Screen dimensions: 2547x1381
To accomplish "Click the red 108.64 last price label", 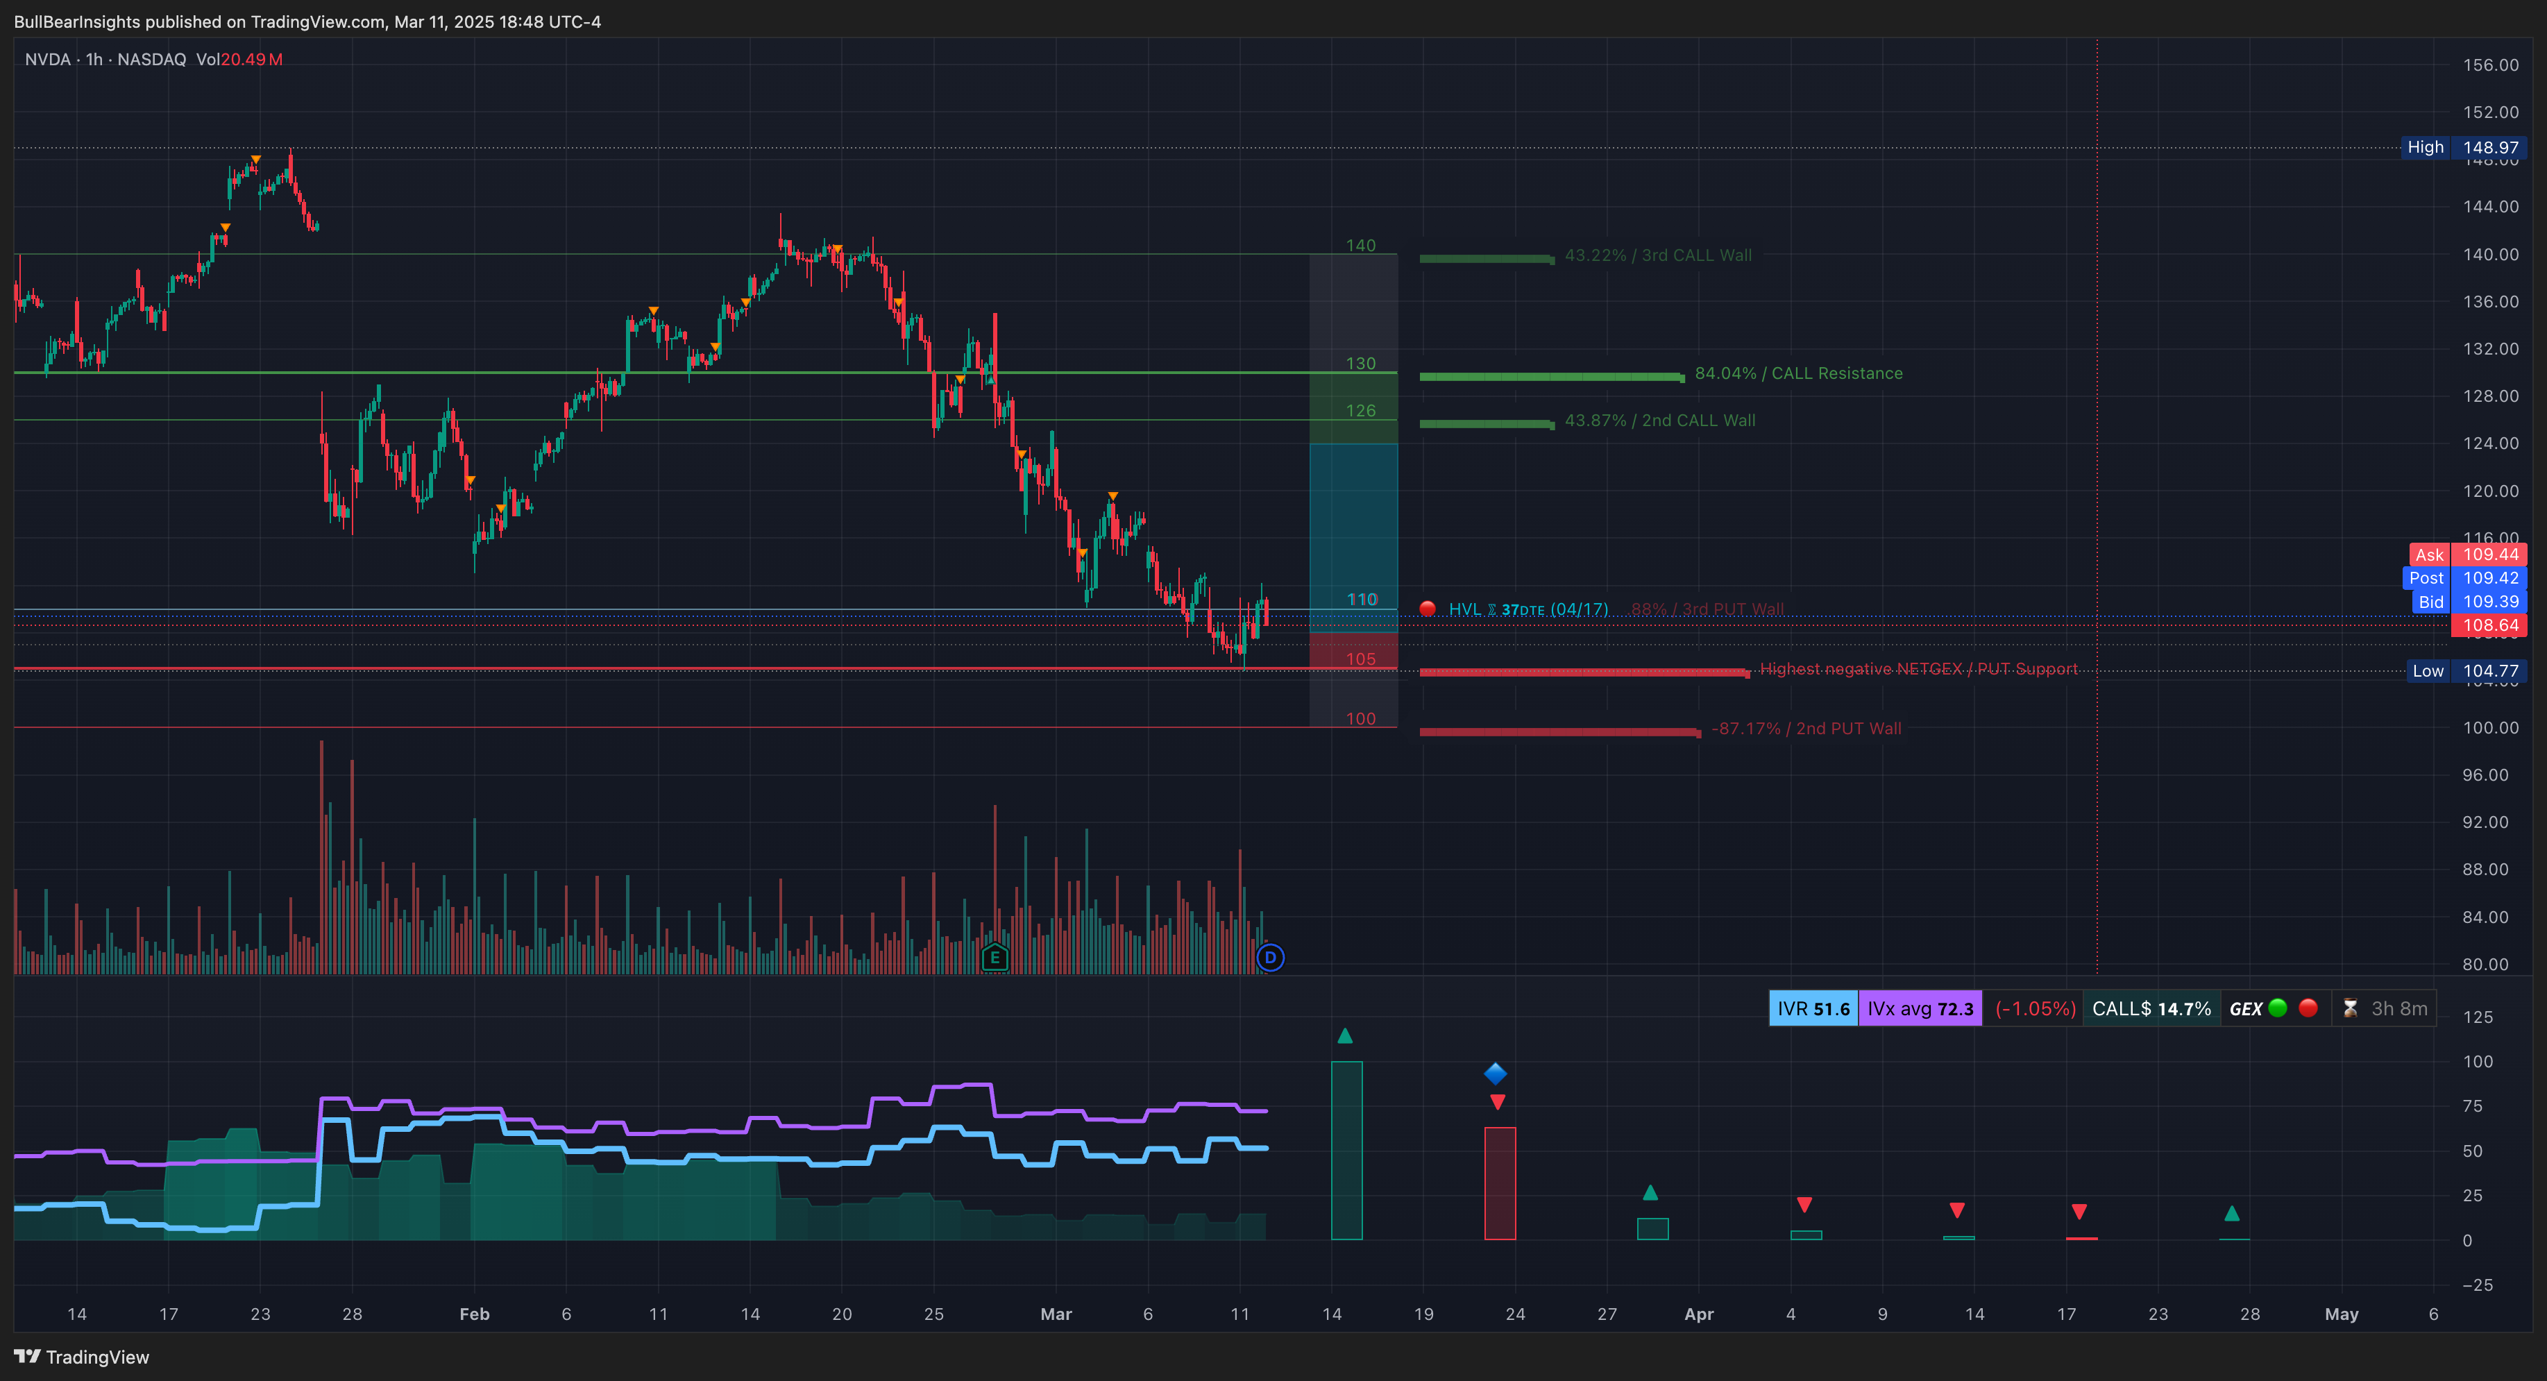I will tap(2489, 626).
